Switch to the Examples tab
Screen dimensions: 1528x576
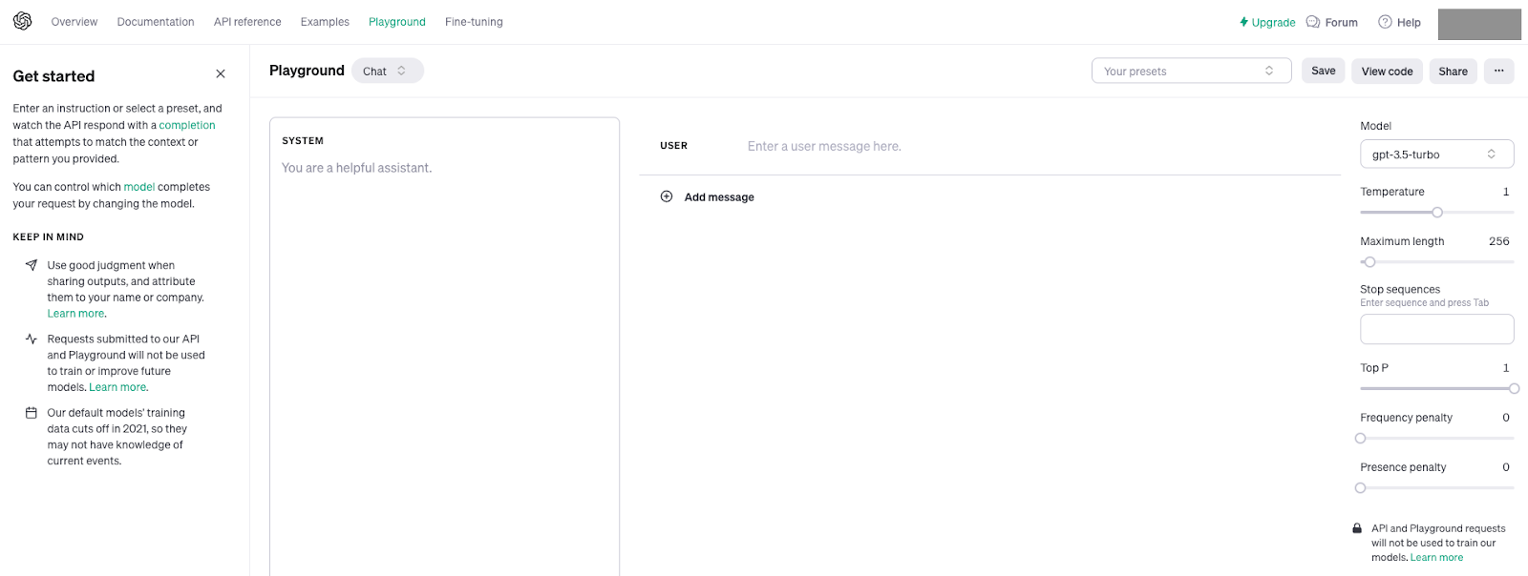pos(325,22)
